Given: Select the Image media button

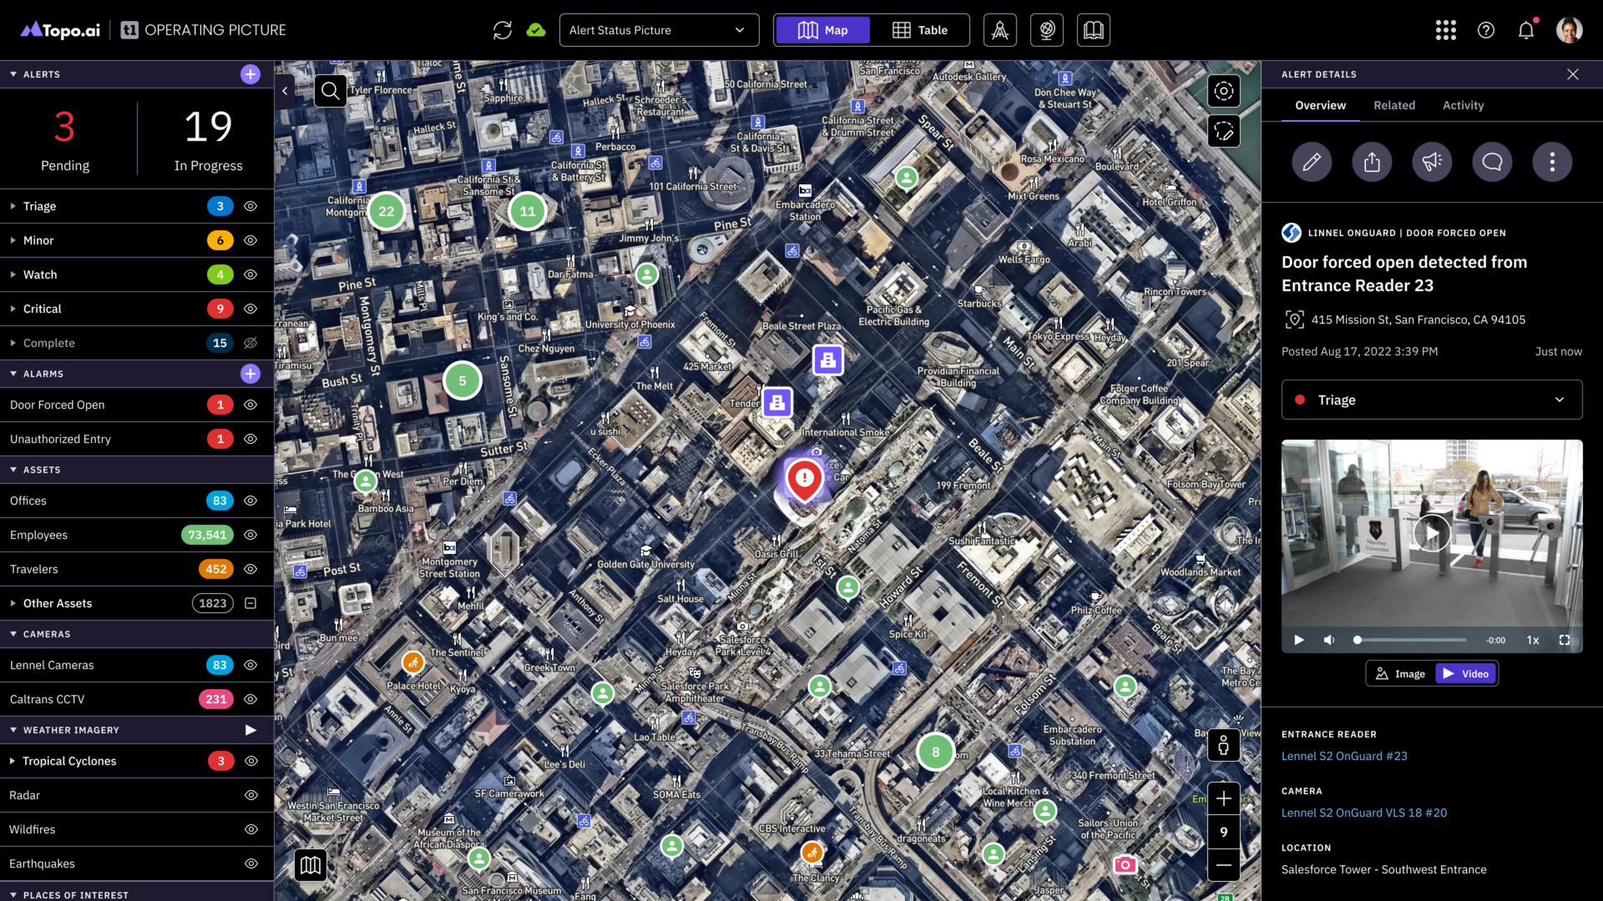Looking at the screenshot, I should pos(1401,674).
